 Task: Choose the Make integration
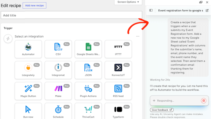coord(58,91)
